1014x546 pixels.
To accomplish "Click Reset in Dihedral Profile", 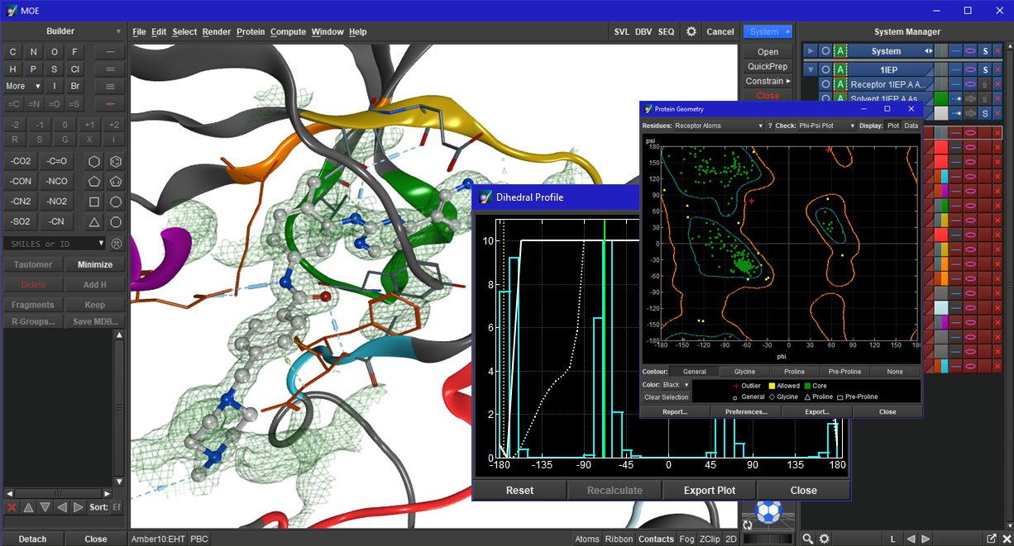I will click(x=519, y=490).
